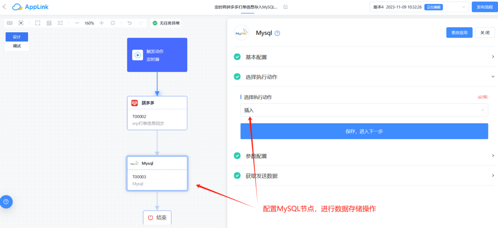Viewport: 498px width, 228px height.
Task: Open Mysql help question mark icon
Action: (x=277, y=34)
